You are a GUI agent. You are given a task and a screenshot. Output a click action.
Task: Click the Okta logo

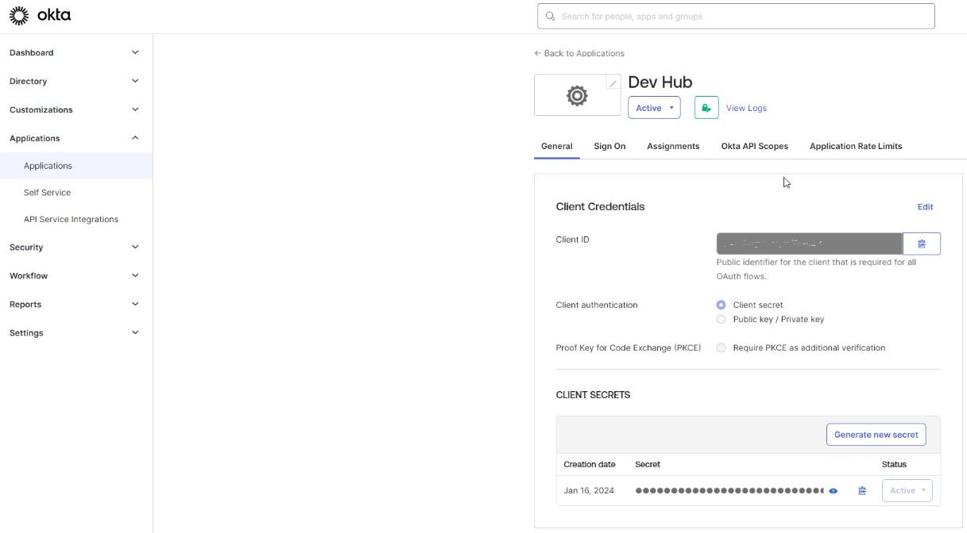click(41, 15)
